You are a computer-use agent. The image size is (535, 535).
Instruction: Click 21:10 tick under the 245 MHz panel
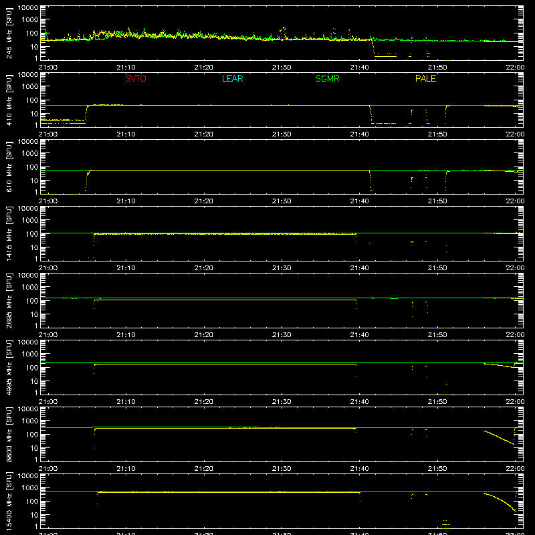[x=126, y=68]
